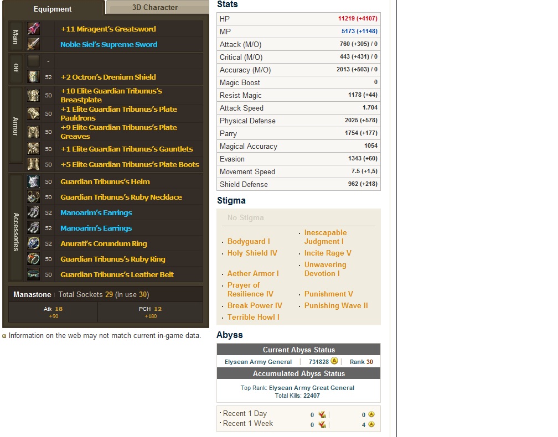Select the Punishment V skill

[x=329, y=294]
